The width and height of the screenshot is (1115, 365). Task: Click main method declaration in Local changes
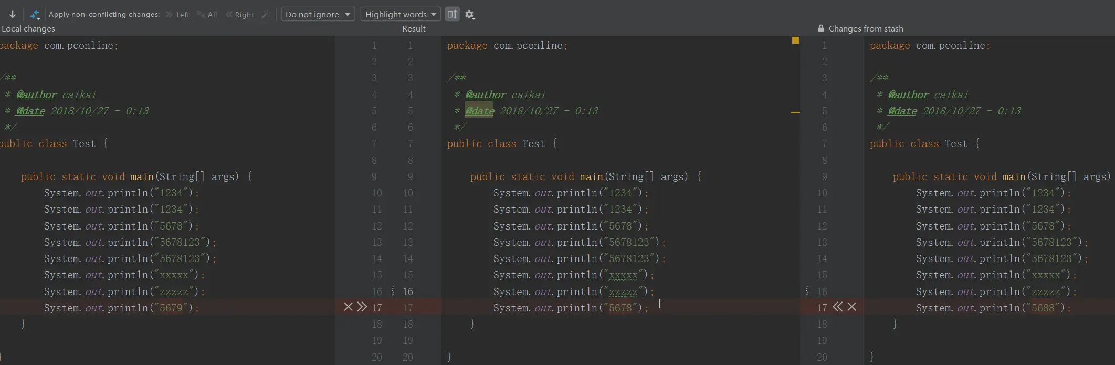pos(136,176)
